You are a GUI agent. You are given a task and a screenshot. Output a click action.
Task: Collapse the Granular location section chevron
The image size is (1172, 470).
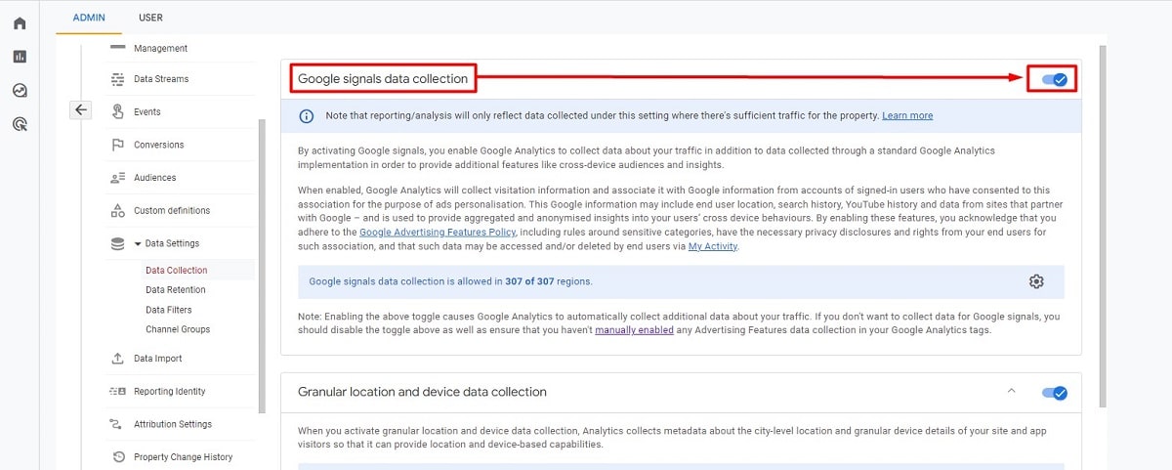pyautogui.click(x=1012, y=391)
